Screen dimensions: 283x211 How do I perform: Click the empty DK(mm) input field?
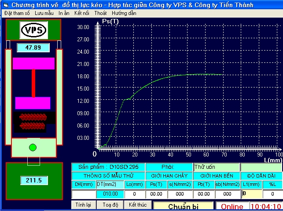point(84,194)
